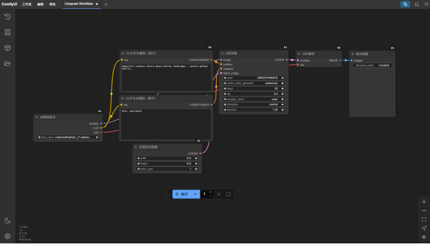Click the 执行 run button
This screenshot has width=430, height=244.
point(182,194)
